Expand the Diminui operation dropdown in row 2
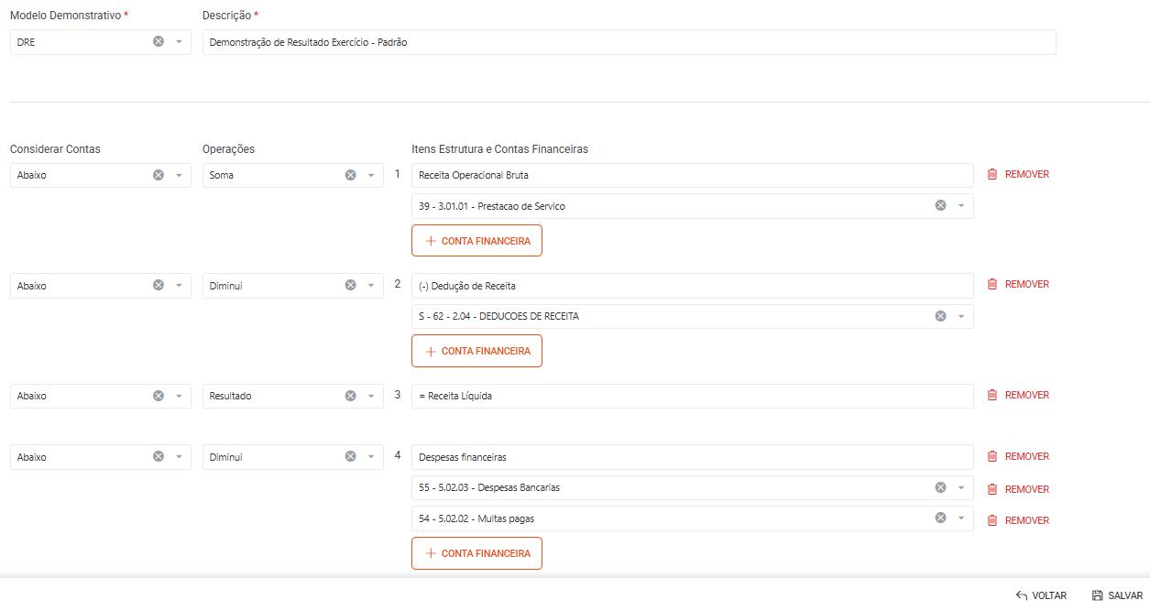This screenshot has height=611, width=1150. pyautogui.click(x=371, y=286)
